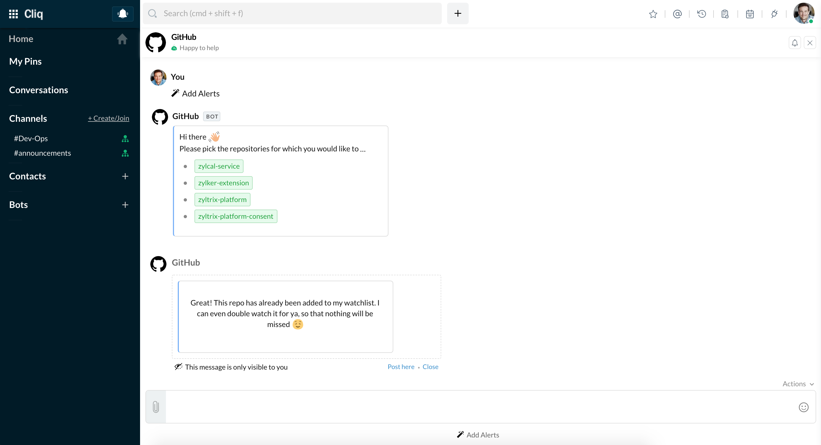Click the hidden-eye visibility icon
821x445 pixels.
click(179, 367)
